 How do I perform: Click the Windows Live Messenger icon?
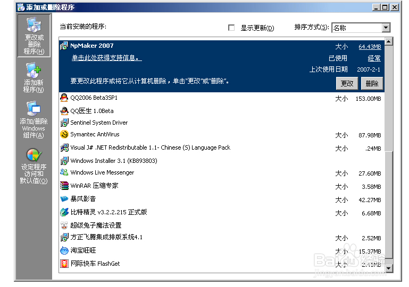coord(64,172)
